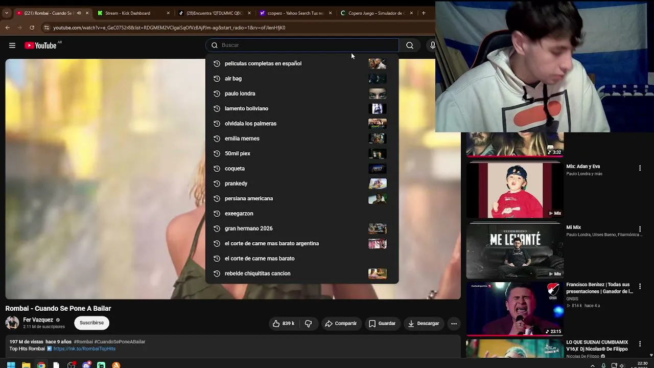Focus the Buscar search field
The height and width of the screenshot is (368, 654).
click(x=302, y=45)
